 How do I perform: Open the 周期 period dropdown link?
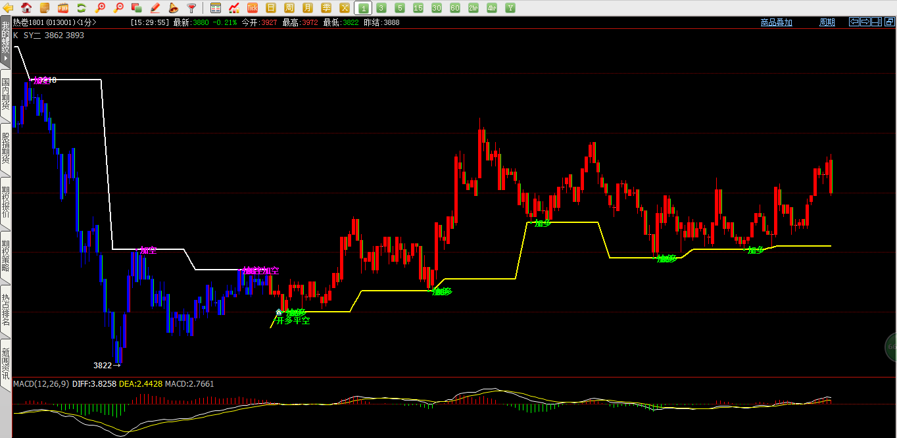[x=827, y=22]
